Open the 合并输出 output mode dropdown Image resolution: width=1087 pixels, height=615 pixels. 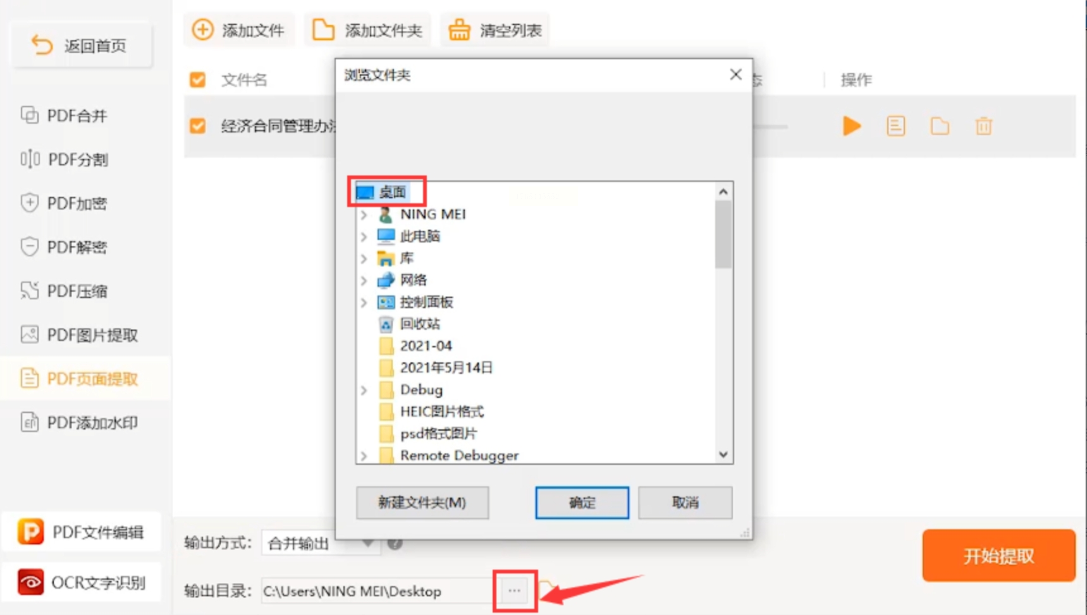pos(321,544)
